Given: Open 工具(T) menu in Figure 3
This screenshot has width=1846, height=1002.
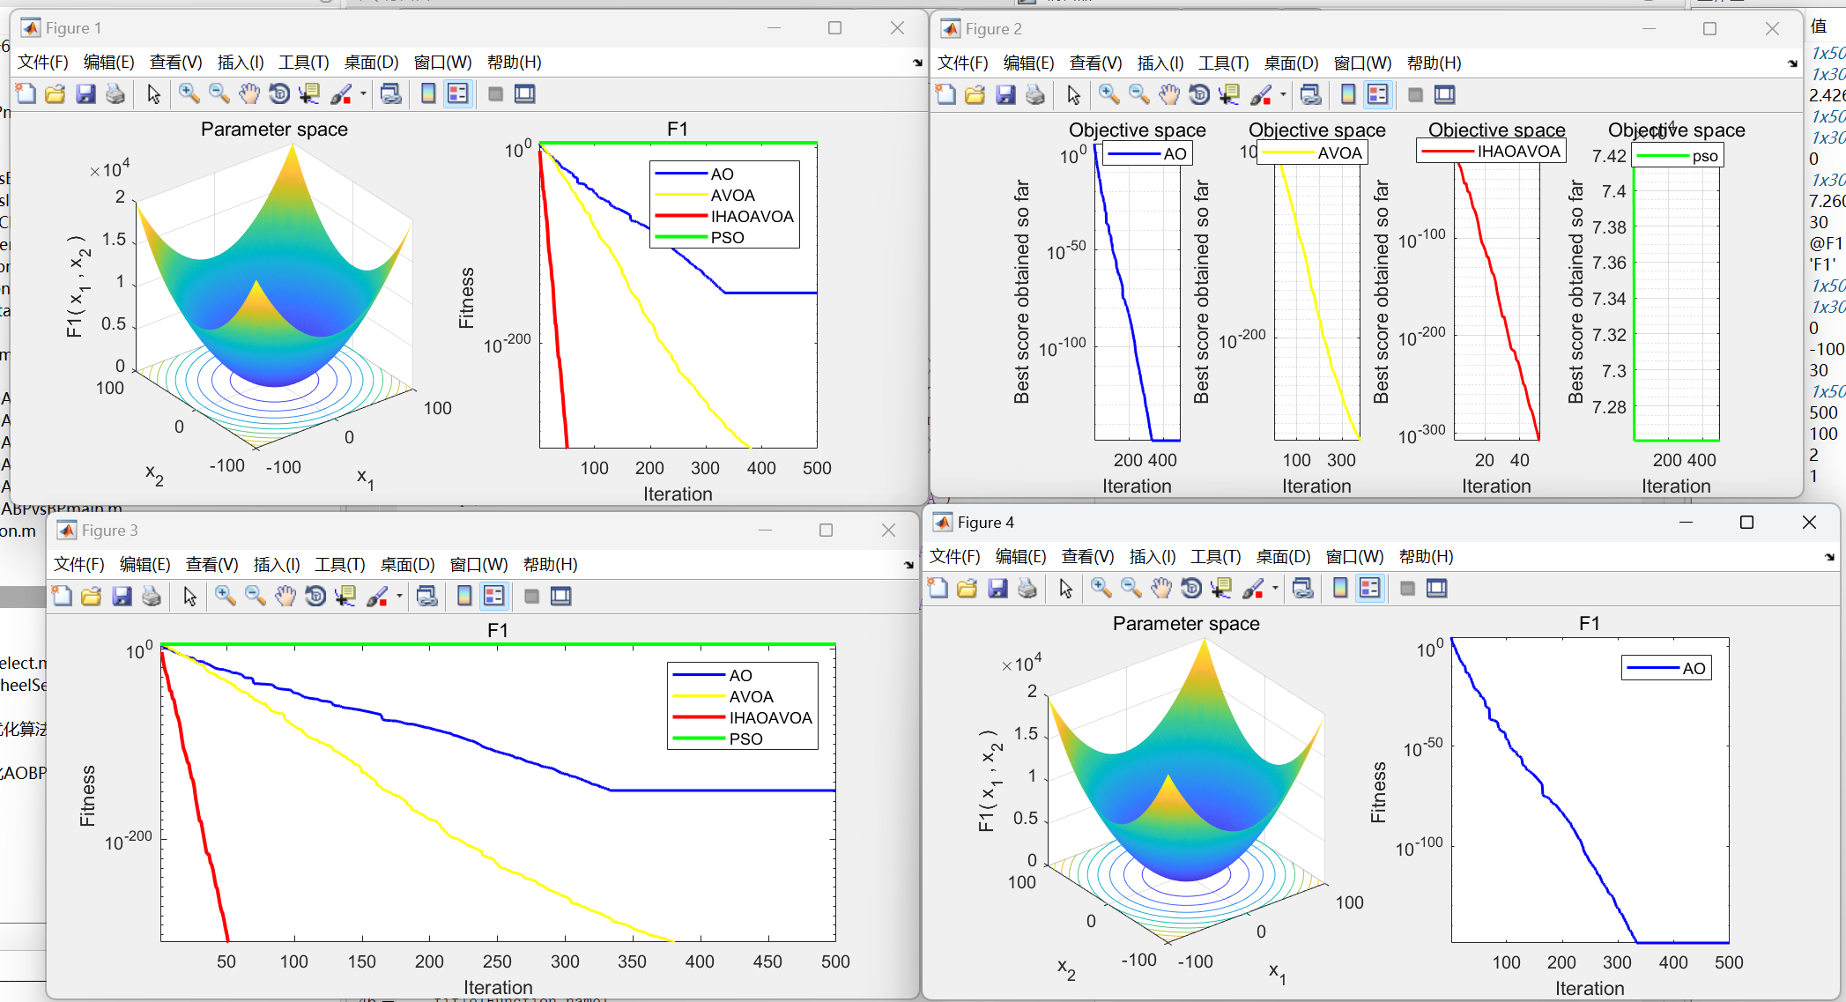Looking at the screenshot, I should (339, 564).
